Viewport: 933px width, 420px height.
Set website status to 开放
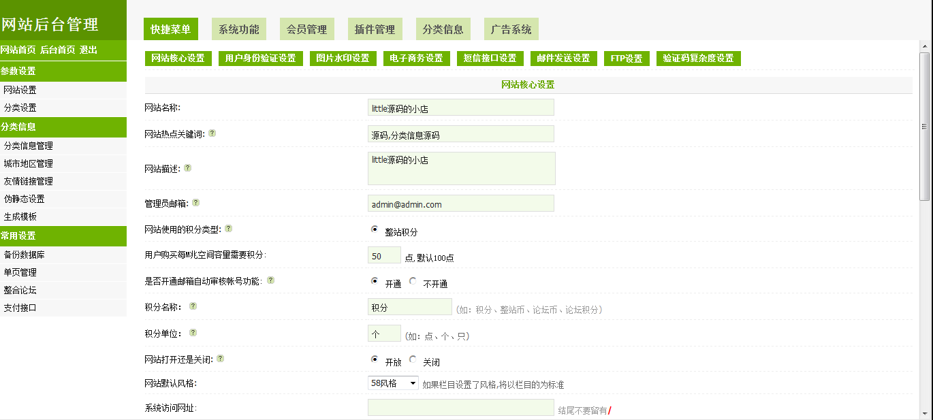(375, 359)
